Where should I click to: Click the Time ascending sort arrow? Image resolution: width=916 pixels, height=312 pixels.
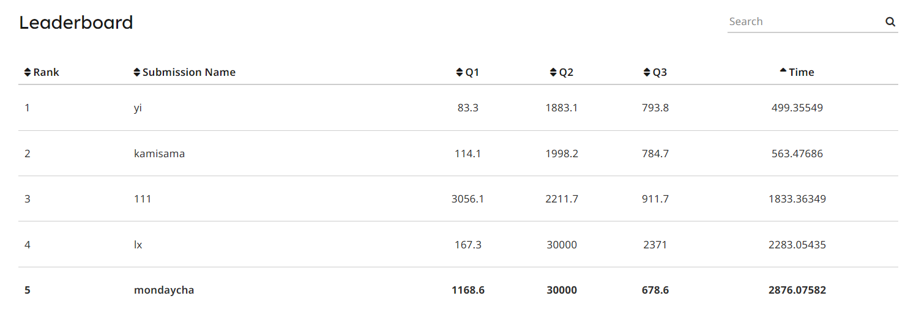(x=783, y=70)
